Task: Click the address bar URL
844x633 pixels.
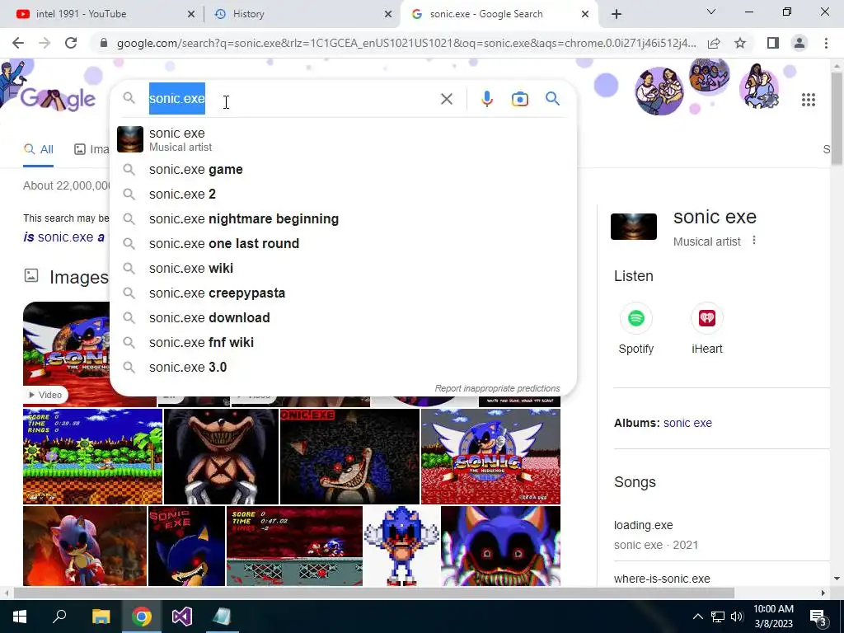Action: [406, 43]
